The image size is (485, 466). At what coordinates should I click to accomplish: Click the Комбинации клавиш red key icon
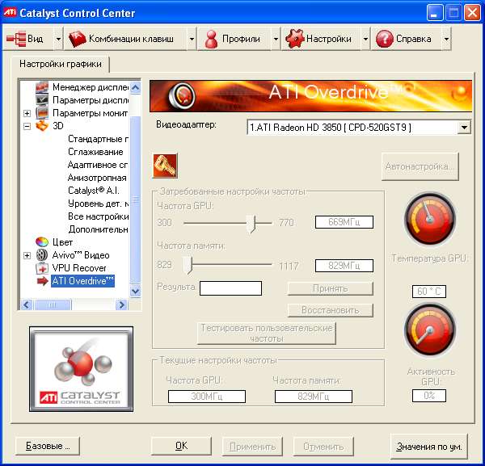coord(77,39)
